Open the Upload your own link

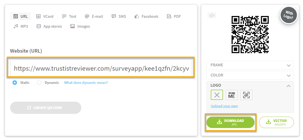coord(224,106)
